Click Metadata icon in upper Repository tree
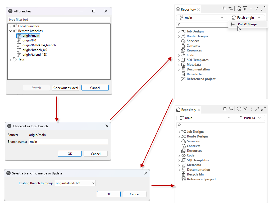 coord(183,65)
